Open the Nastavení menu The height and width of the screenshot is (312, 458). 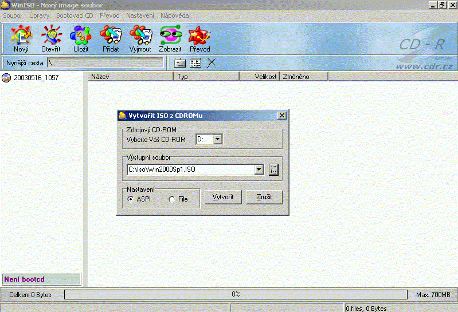(140, 15)
